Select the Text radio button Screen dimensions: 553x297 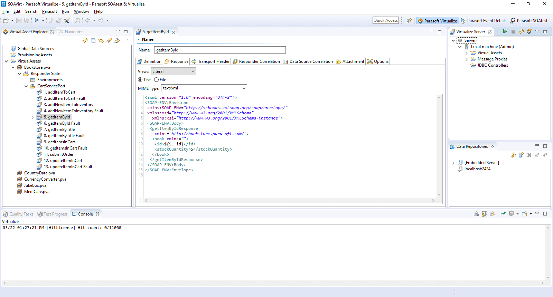140,80
